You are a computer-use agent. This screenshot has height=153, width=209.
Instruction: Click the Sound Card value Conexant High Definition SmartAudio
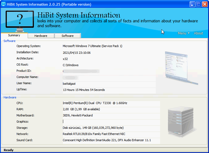pyautogui.click(x=107, y=140)
